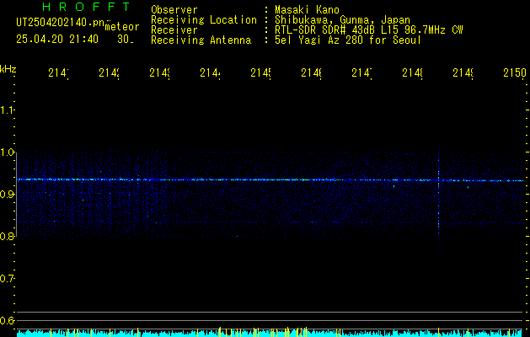Click the bright vertical meteor echo line
The height and width of the screenshot is (337, 530).
(438, 198)
